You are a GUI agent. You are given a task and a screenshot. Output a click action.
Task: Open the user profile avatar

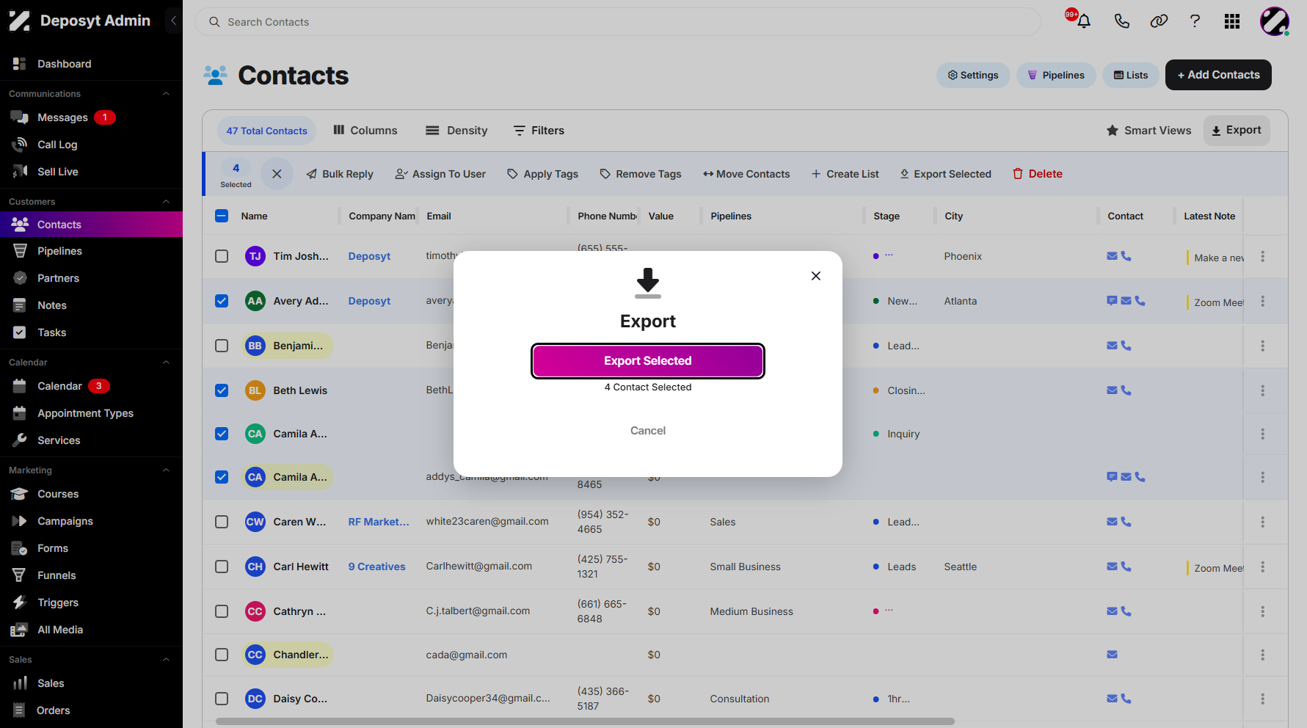[1275, 21]
